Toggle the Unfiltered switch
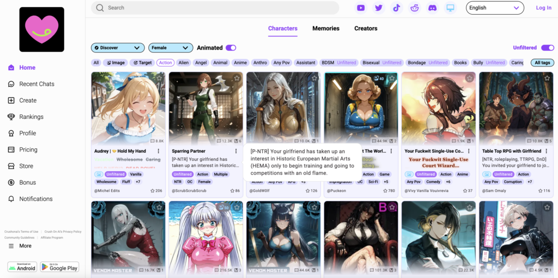 tap(548, 48)
